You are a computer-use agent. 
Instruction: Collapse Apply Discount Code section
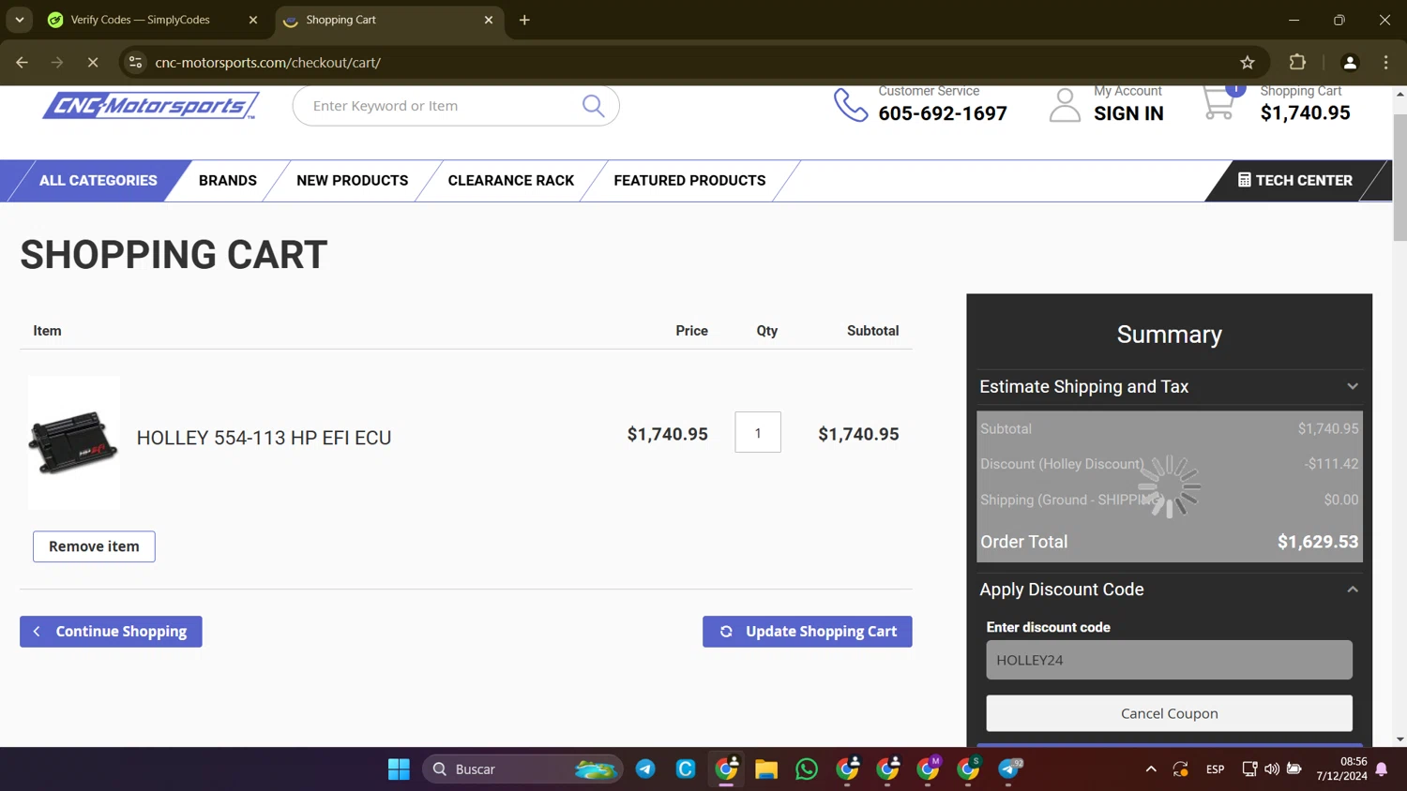click(1169, 590)
